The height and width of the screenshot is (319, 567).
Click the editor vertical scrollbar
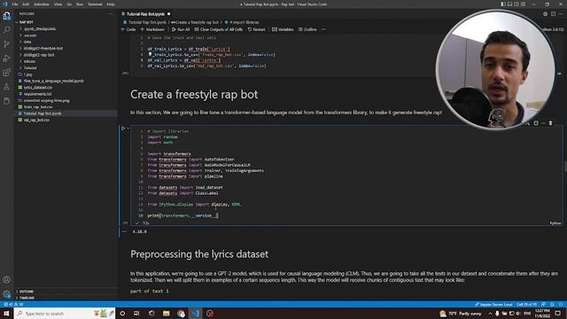(565, 167)
